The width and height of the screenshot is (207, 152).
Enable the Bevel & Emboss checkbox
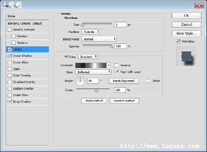pos(10,30)
